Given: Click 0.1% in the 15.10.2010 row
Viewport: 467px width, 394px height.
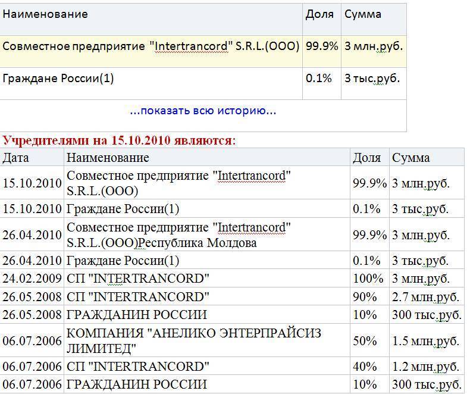Looking at the screenshot, I should coord(366,209).
